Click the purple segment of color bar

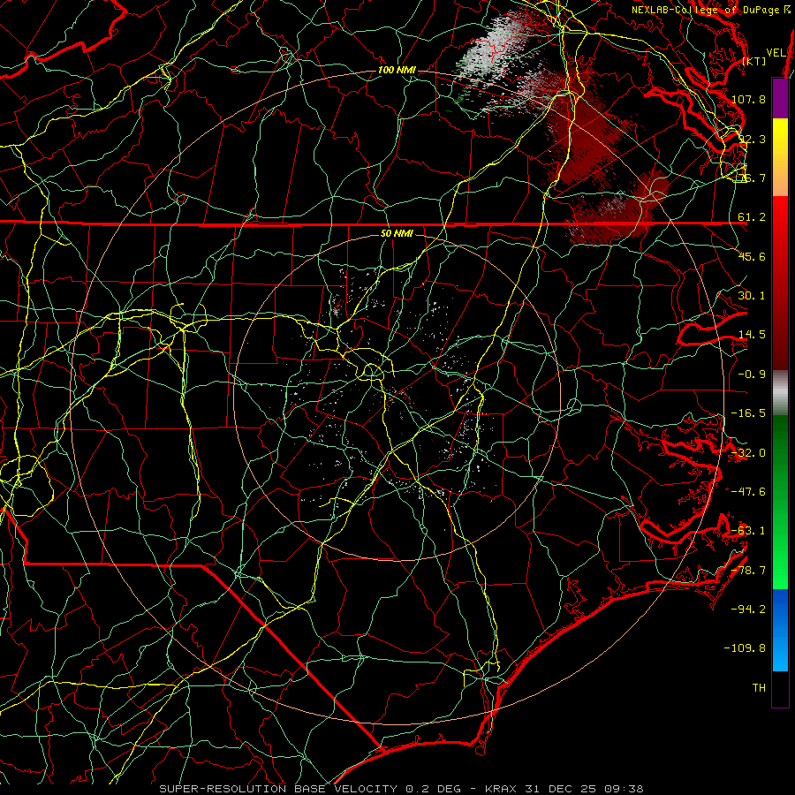tap(780, 98)
